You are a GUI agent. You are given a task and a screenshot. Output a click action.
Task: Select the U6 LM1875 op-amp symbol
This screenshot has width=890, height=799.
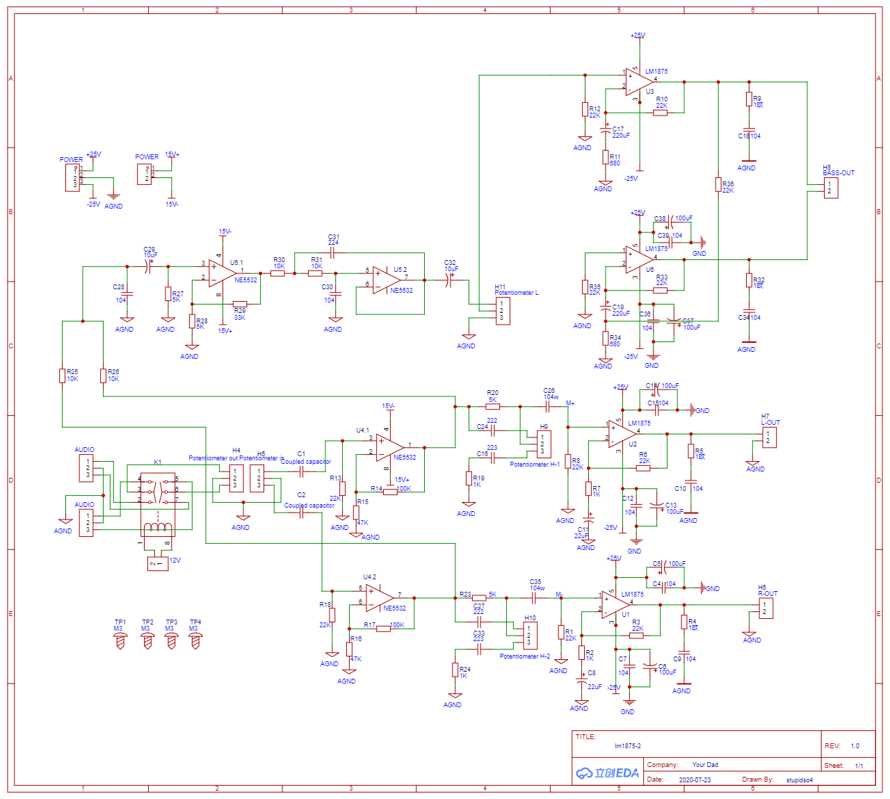tap(638, 259)
